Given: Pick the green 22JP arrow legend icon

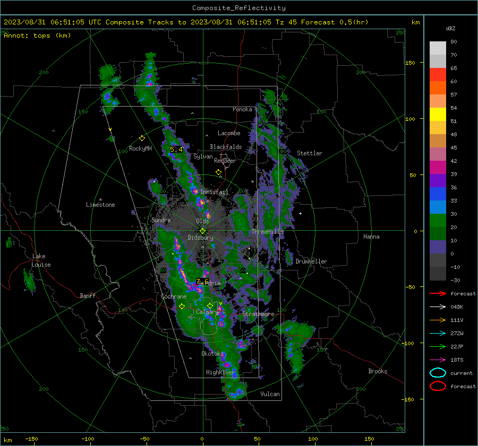Looking at the screenshot, I should (438, 346).
